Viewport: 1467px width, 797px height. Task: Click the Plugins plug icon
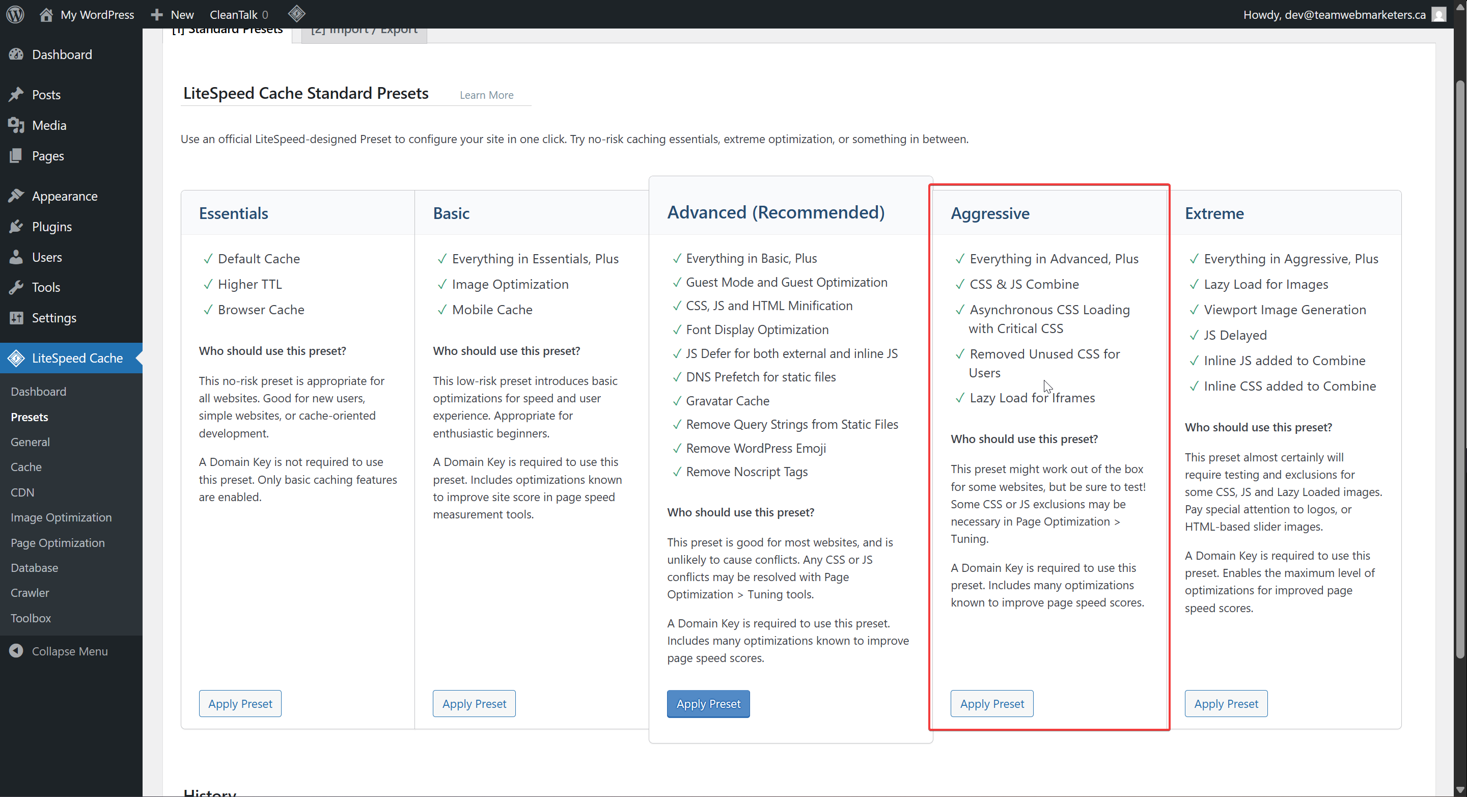(x=16, y=226)
